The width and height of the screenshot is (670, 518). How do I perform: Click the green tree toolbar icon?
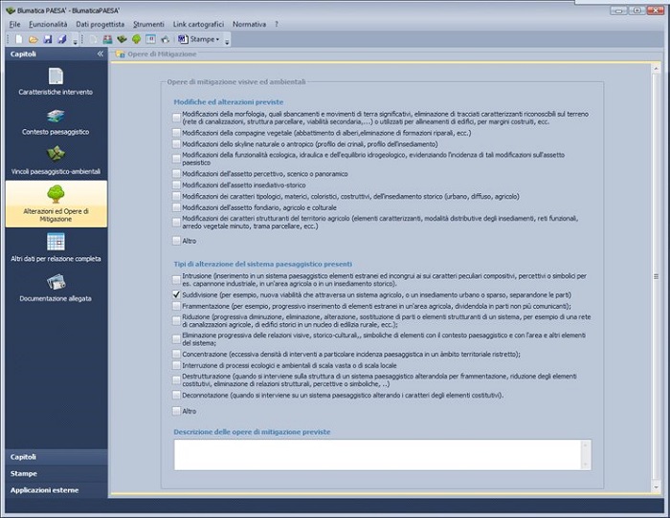coord(137,39)
